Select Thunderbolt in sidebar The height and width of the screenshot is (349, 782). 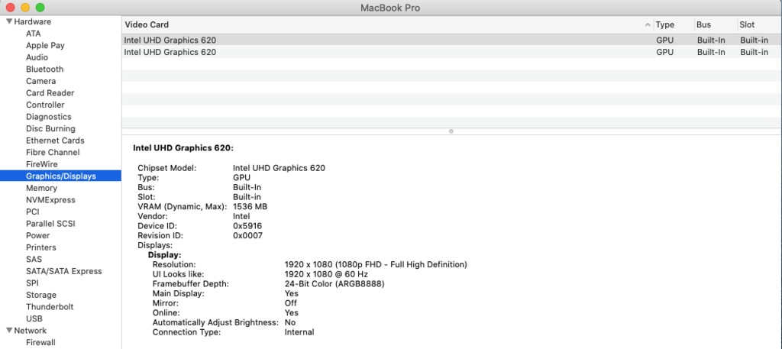[x=50, y=307]
